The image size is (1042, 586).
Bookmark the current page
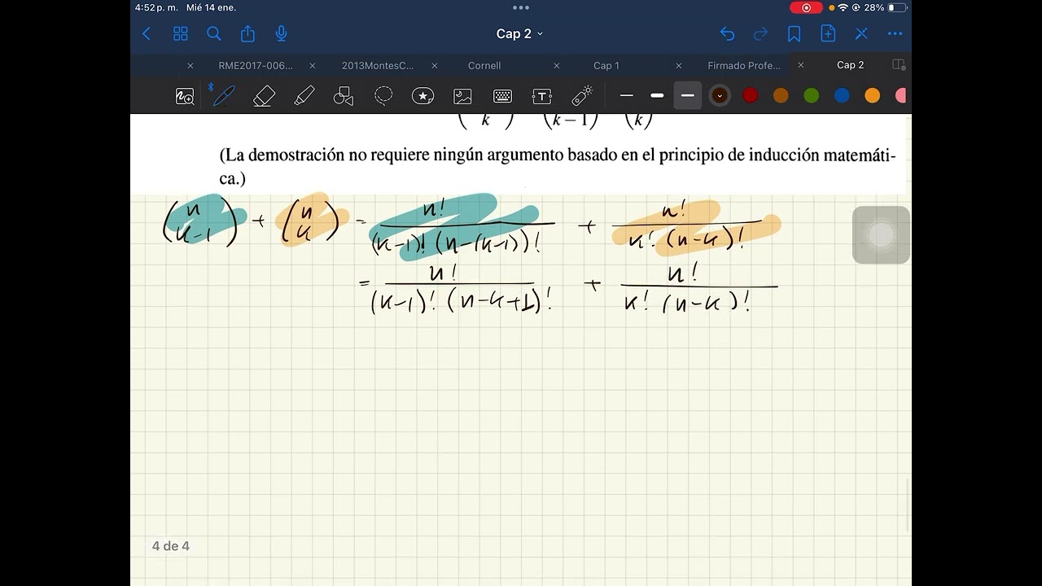(x=794, y=33)
